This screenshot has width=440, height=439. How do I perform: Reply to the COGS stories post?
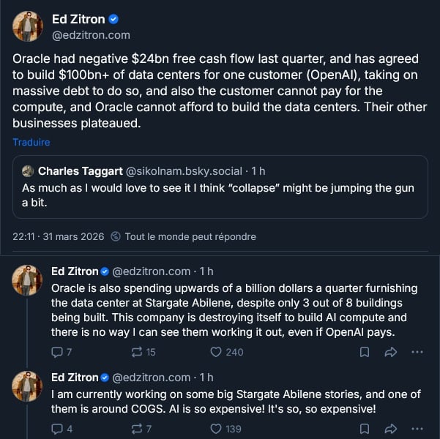point(57,429)
